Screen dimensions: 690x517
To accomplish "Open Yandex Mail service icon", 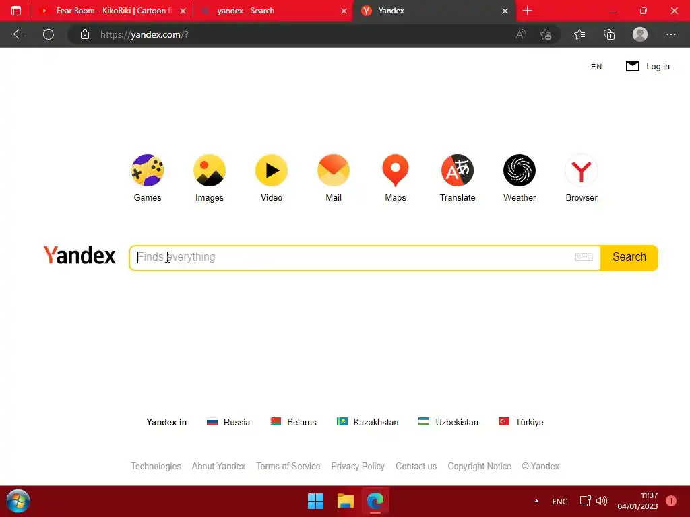I will (x=334, y=170).
